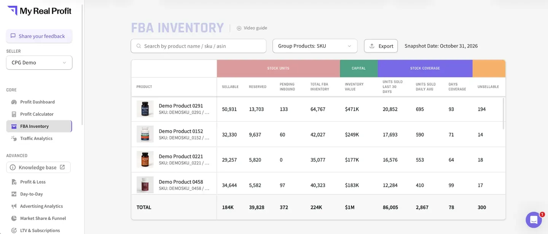The height and width of the screenshot is (234, 548).
Task: Click Demo Product 0152 thumbnail
Action: coord(145,134)
